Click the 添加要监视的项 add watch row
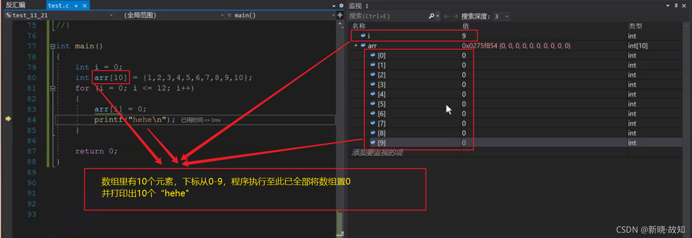This screenshot has height=238, width=692. (377, 153)
